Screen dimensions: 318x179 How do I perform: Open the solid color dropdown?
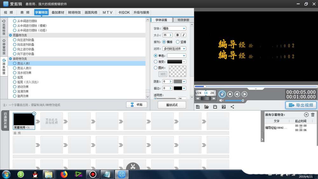pyautogui.click(x=176, y=55)
